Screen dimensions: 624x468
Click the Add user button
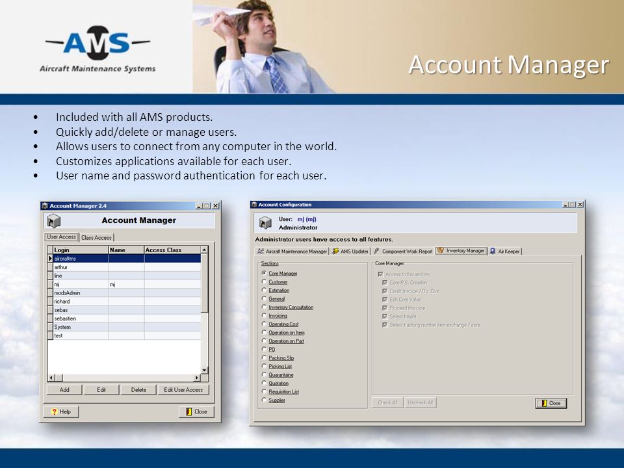64,389
